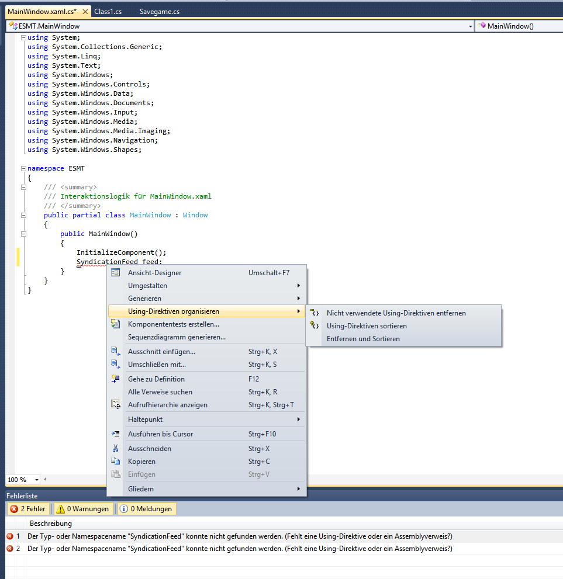
Task: Click the Komponententests erstellen icon
Action: 116,324
